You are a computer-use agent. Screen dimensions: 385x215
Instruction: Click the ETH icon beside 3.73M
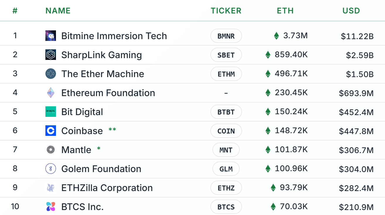(x=276, y=35)
